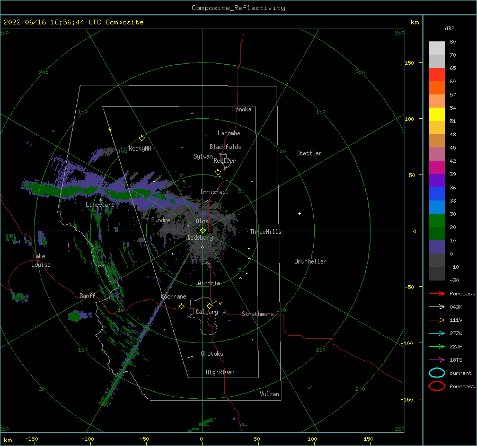Click the dBZ legend heading

[449, 28]
